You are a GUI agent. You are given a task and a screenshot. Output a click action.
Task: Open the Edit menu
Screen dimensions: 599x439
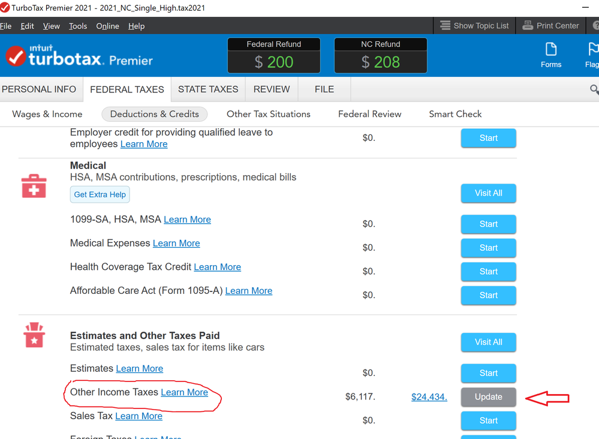coord(27,26)
